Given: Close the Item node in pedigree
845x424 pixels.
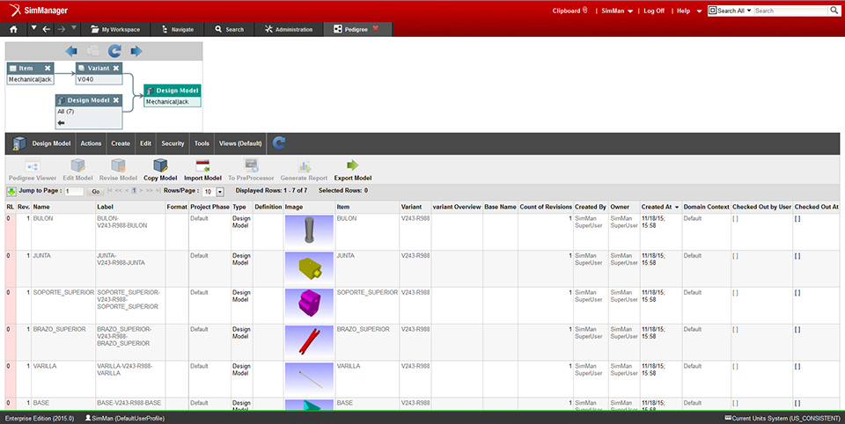Looking at the screenshot, I should [48, 68].
